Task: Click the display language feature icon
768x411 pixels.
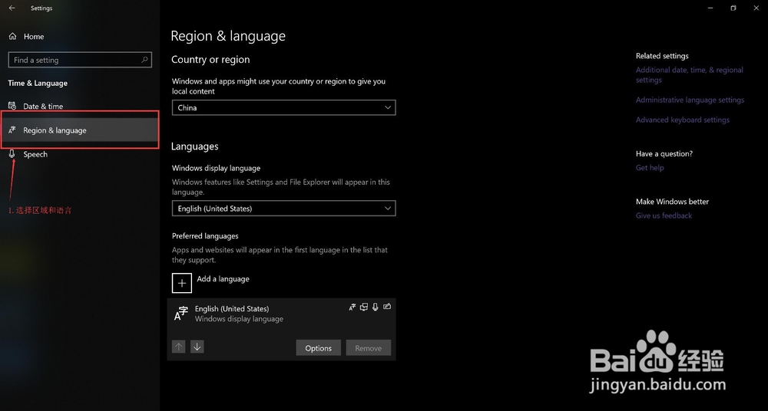Action: 353,307
